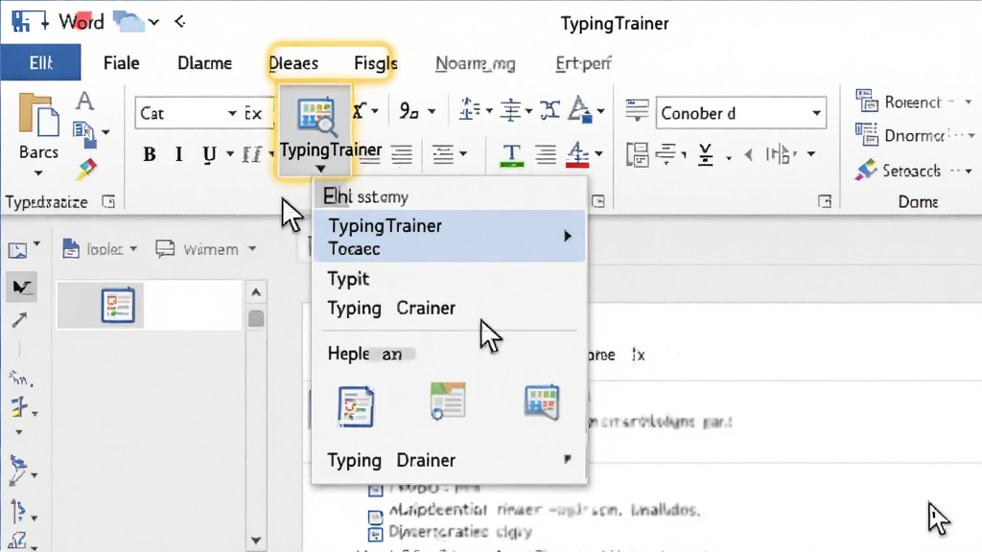Open the TypingTrainer Tocaec submenu
This screenshot has width=982, height=552.
pos(449,237)
